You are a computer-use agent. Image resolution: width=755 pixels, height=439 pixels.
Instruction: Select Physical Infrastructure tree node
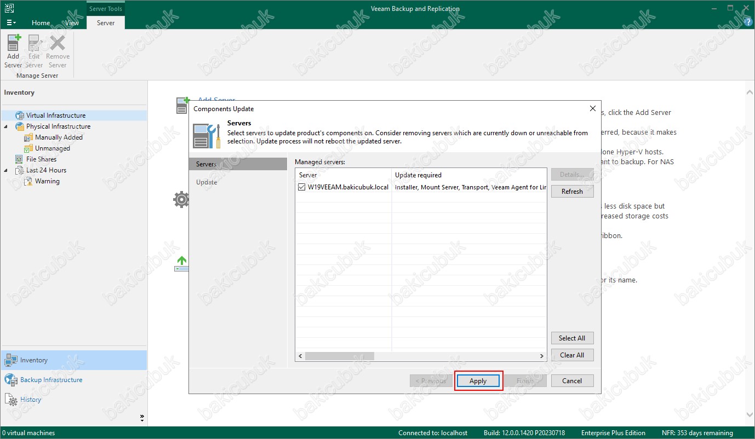(x=58, y=126)
